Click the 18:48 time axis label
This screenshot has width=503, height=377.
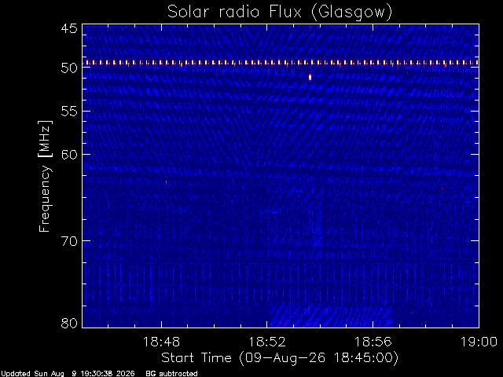161,342
